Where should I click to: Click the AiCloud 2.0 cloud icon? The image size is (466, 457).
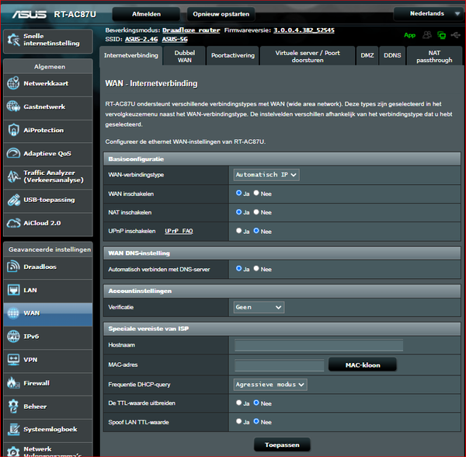click(13, 223)
